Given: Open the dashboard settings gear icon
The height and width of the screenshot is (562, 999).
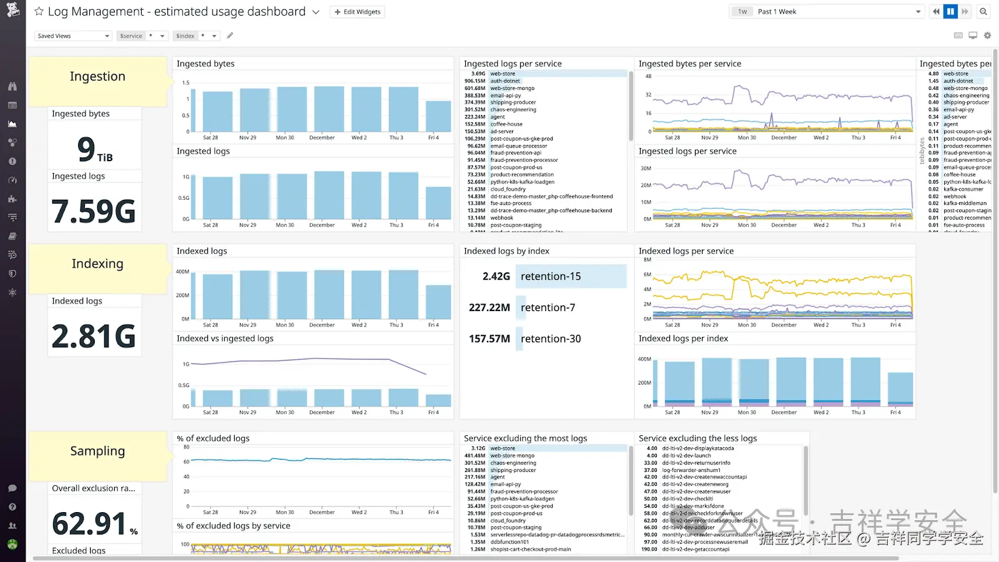Looking at the screenshot, I should 987,36.
